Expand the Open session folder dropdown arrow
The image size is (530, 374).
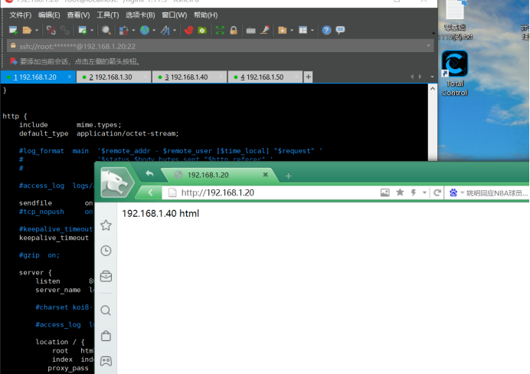click(x=37, y=31)
